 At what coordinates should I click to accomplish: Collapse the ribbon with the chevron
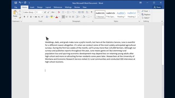(x=162, y=21)
